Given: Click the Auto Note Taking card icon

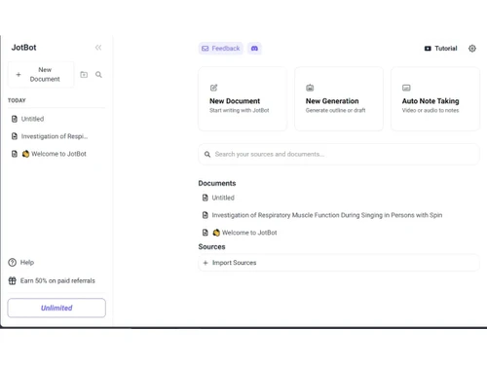Looking at the screenshot, I should [406, 88].
